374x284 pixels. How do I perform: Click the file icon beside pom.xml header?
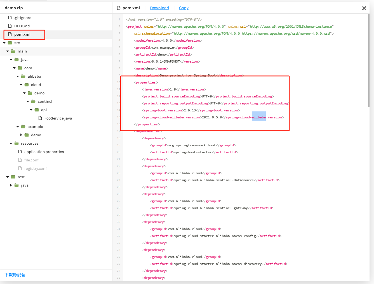pos(119,8)
